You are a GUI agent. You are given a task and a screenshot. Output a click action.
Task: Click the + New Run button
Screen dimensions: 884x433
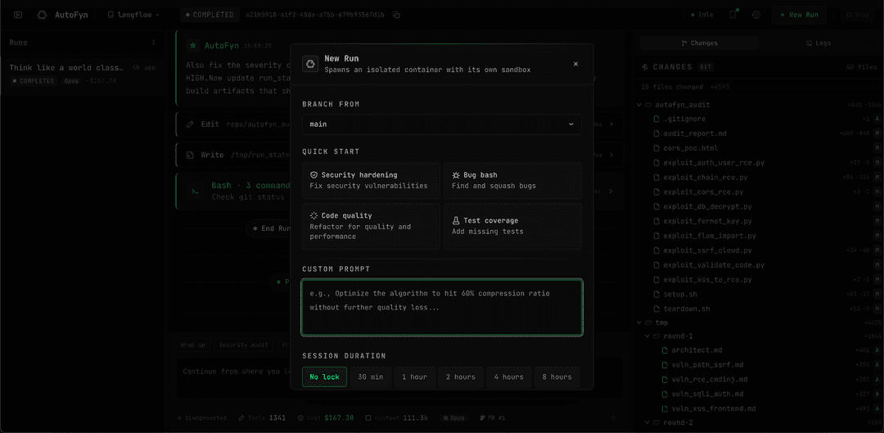799,15
